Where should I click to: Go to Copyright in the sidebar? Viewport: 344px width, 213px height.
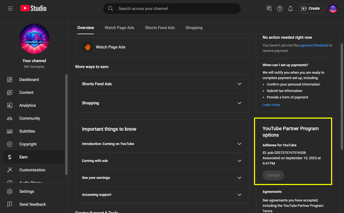pyautogui.click(x=28, y=144)
